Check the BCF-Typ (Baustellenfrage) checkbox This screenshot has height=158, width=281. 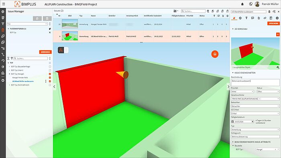pyautogui.click(x=50, y=67)
